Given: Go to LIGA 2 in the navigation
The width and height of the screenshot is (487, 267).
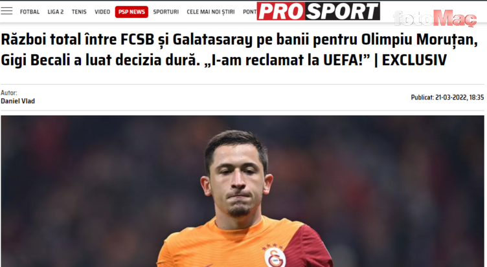Looking at the screenshot, I should [x=56, y=12].
